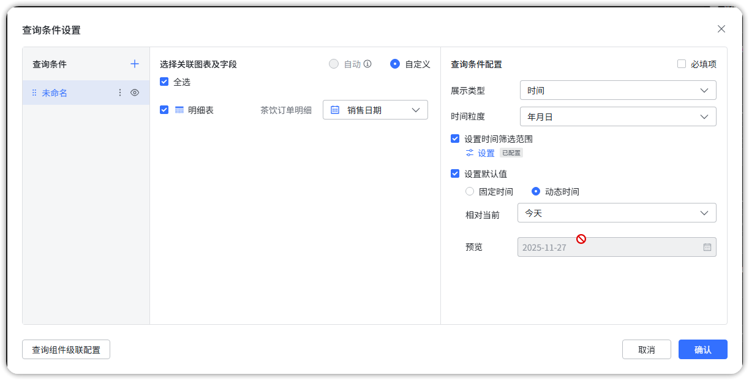Click the 确认 button
Screen dimensions: 749x380
[702, 349]
